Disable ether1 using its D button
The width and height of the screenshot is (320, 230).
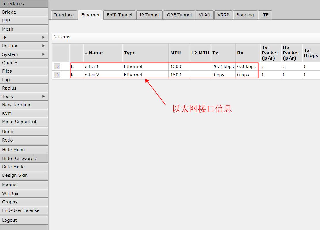click(x=57, y=67)
